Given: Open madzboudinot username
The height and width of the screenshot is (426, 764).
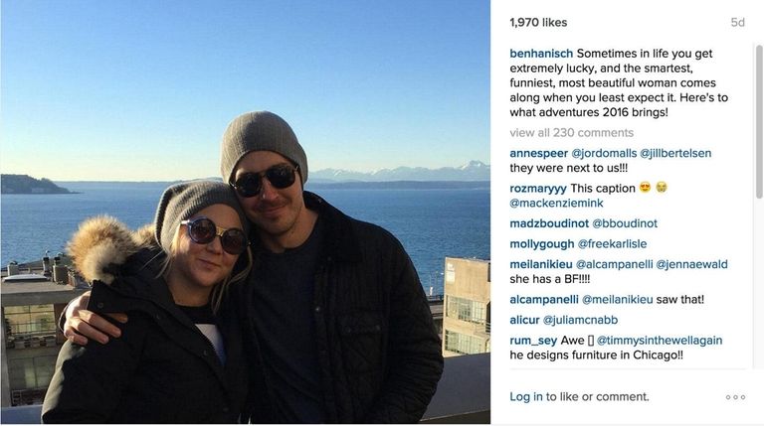Looking at the screenshot, I should tap(549, 223).
